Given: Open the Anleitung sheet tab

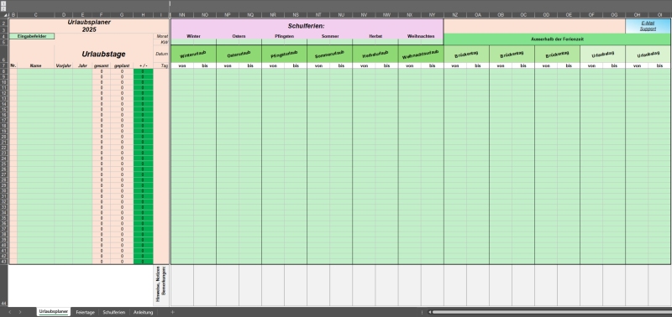Looking at the screenshot, I should tap(143, 312).
